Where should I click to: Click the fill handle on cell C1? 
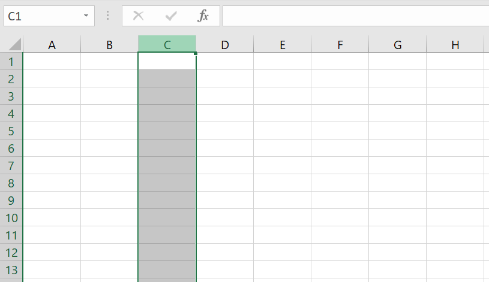point(196,53)
